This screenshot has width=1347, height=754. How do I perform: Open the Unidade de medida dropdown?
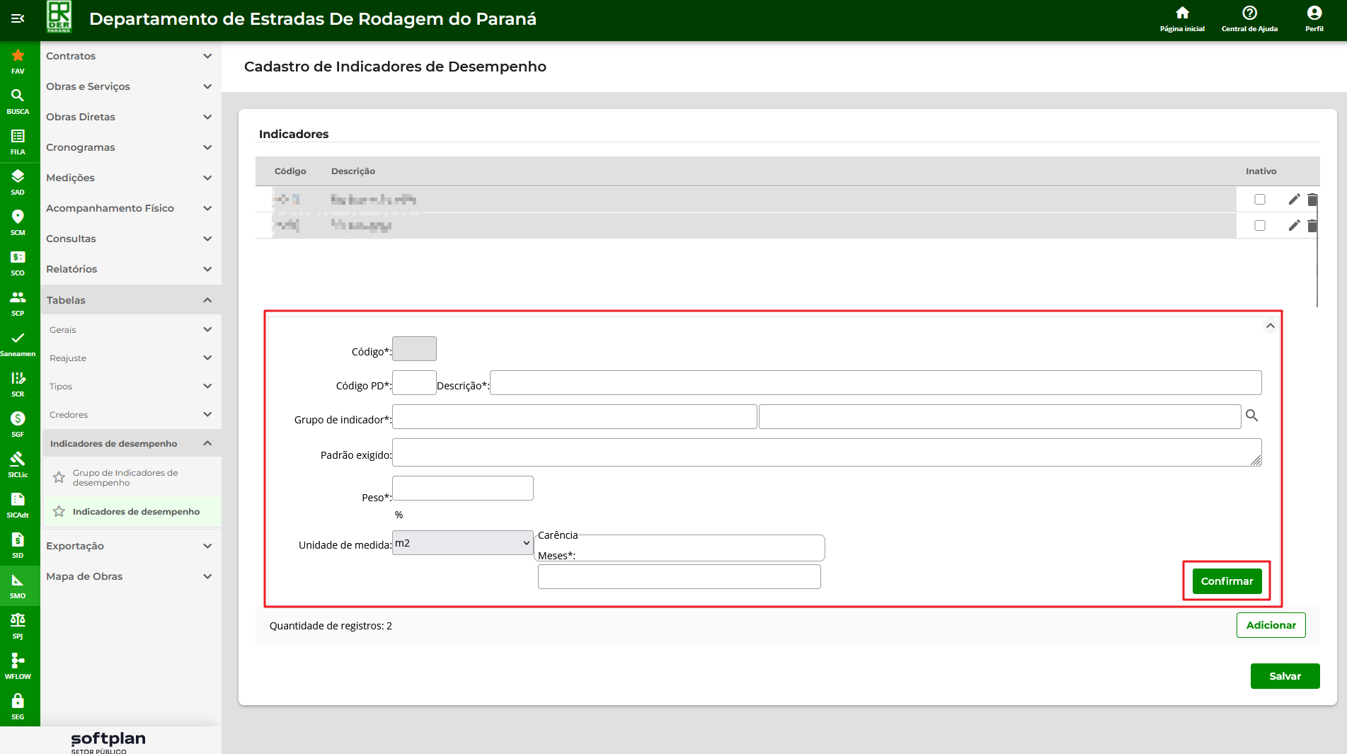(463, 543)
